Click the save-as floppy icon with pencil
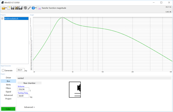 17,8
